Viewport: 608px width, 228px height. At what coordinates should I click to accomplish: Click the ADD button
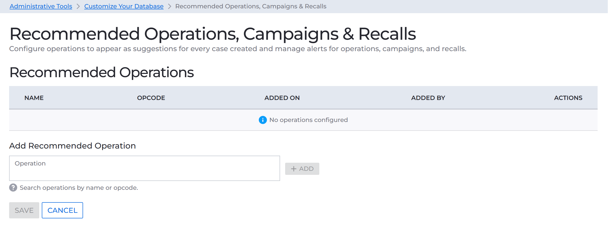[x=302, y=169]
